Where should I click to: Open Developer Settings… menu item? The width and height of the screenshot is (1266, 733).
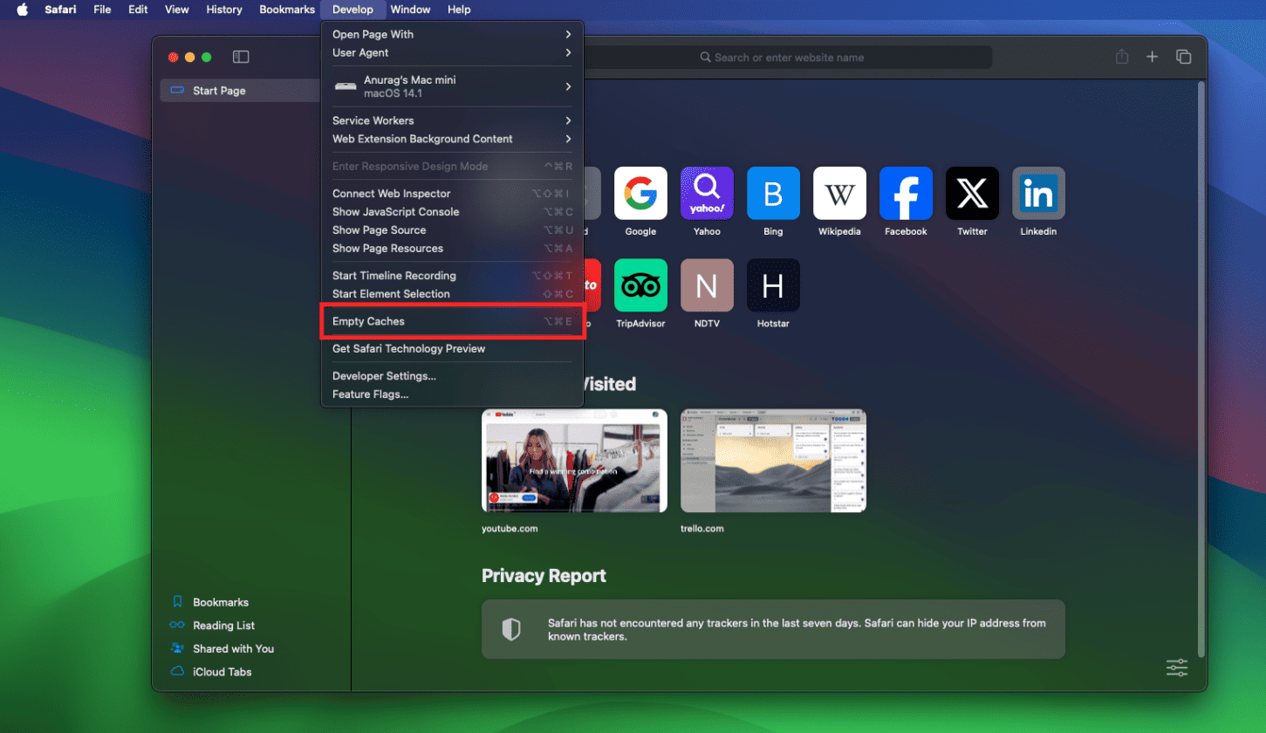click(452, 376)
